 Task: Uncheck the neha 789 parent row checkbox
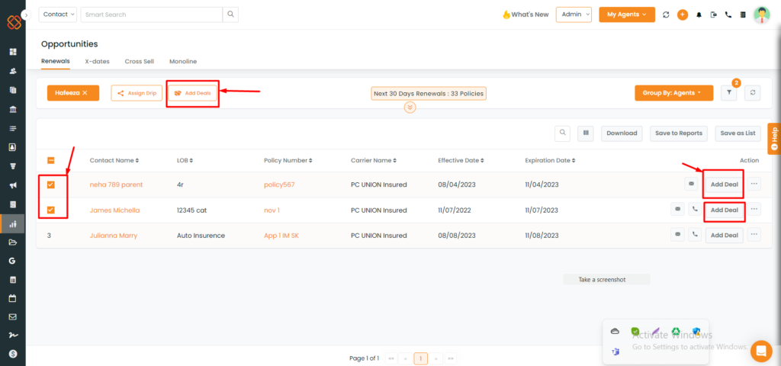click(x=51, y=185)
